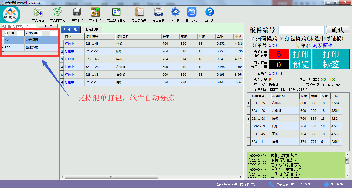Open 帮助 help question-mark icon
Screen dimensions: 352x188
click(210, 12)
